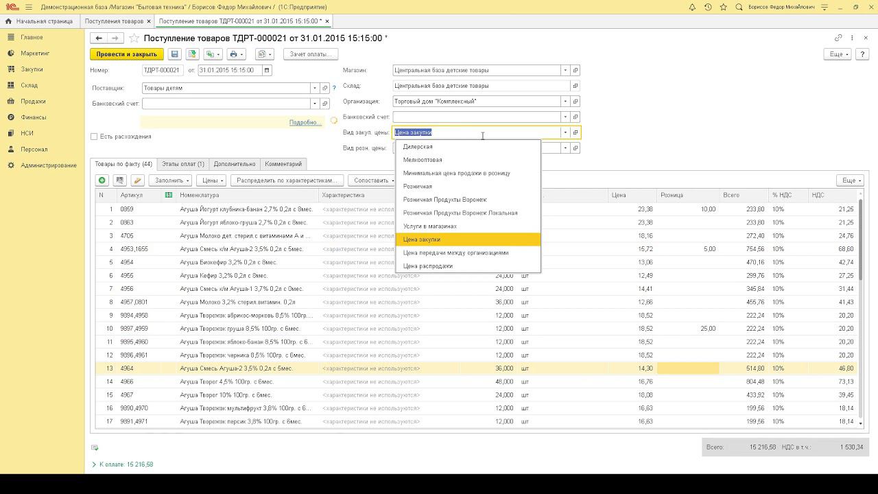Open the create-based-on icon menu
Screen dimensions: 878x494
pyautogui.click(x=213, y=54)
